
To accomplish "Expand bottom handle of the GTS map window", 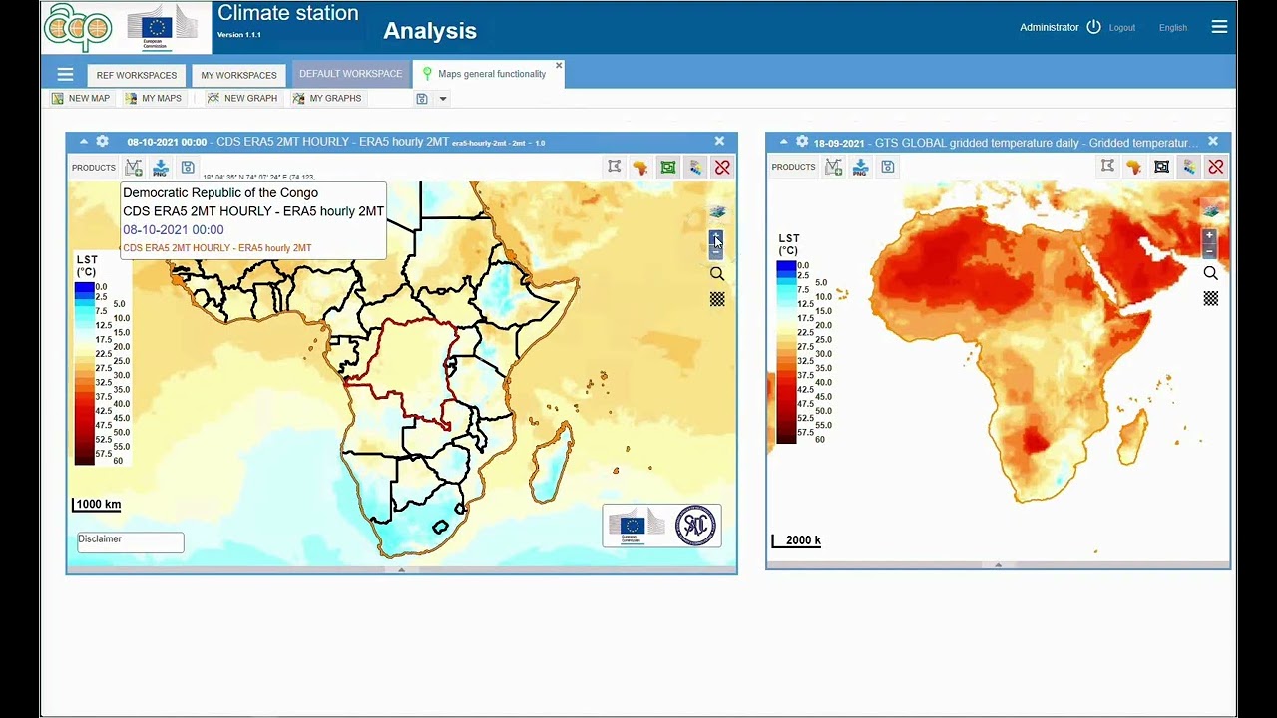I will click(x=998, y=565).
